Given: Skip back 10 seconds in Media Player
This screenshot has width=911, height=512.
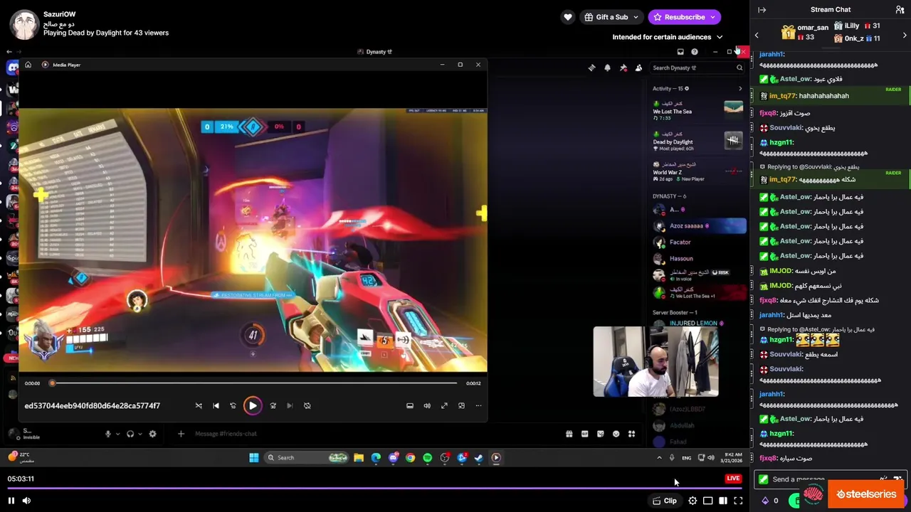Looking at the screenshot, I should 233,406.
